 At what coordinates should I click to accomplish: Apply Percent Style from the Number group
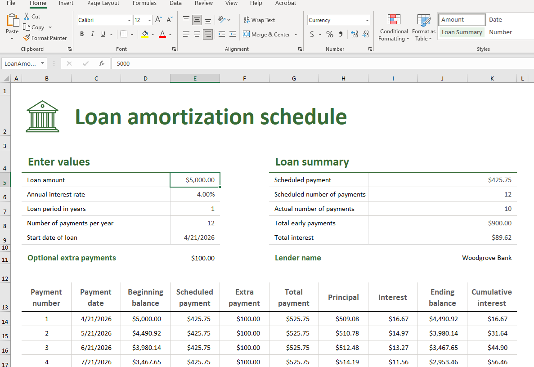click(330, 34)
